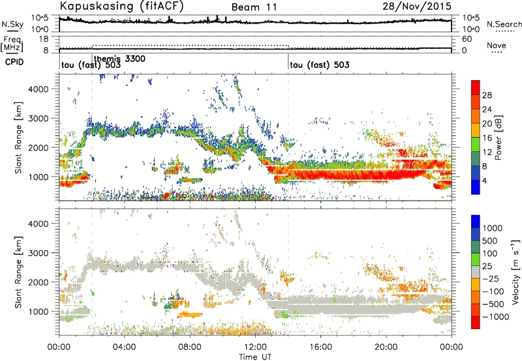Click the date '28/Nov/2015'

(x=417, y=6)
